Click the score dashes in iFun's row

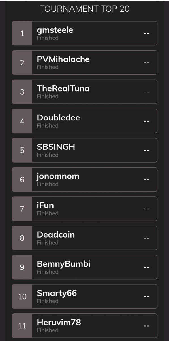[x=146, y=209]
